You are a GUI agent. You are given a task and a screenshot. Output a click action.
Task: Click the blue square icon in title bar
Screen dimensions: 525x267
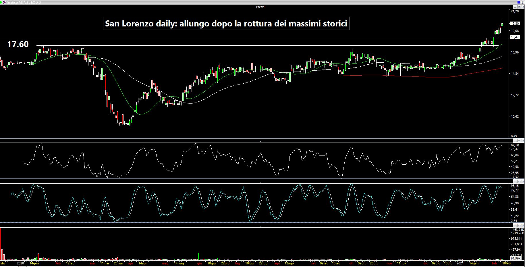pyautogui.click(x=519, y=2)
